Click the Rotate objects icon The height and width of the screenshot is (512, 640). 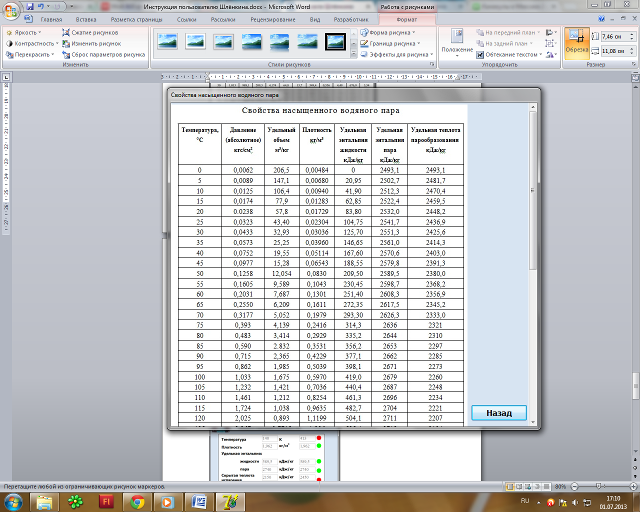tap(551, 54)
